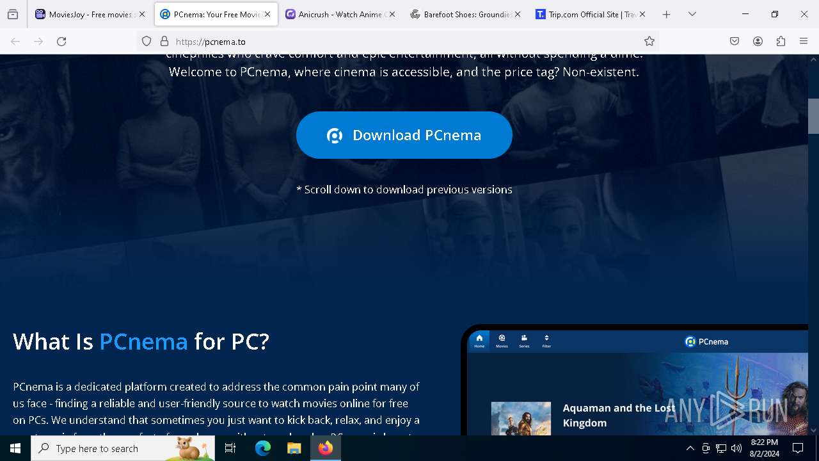Go back with browser back arrow

[15, 42]
